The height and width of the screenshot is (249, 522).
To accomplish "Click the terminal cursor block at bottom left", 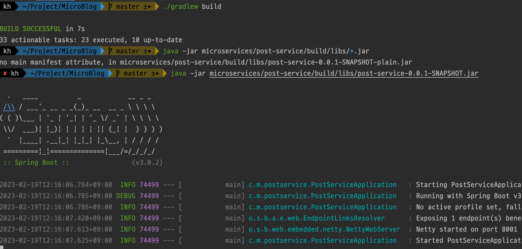I will 2,247.
